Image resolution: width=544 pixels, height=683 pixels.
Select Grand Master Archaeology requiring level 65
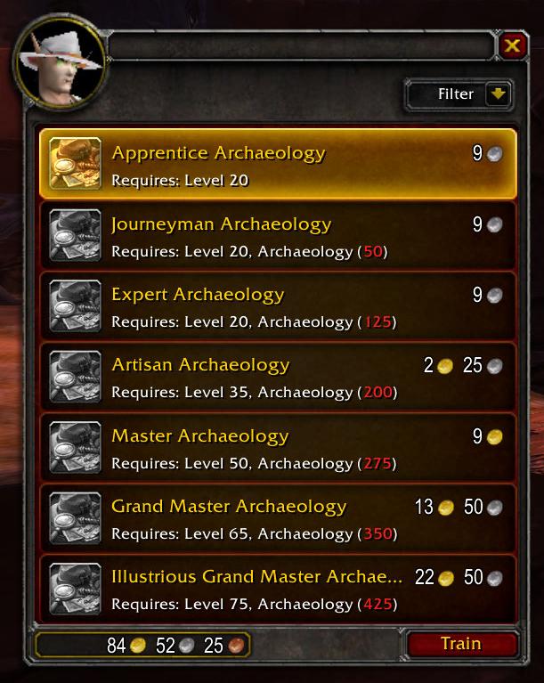278,518
